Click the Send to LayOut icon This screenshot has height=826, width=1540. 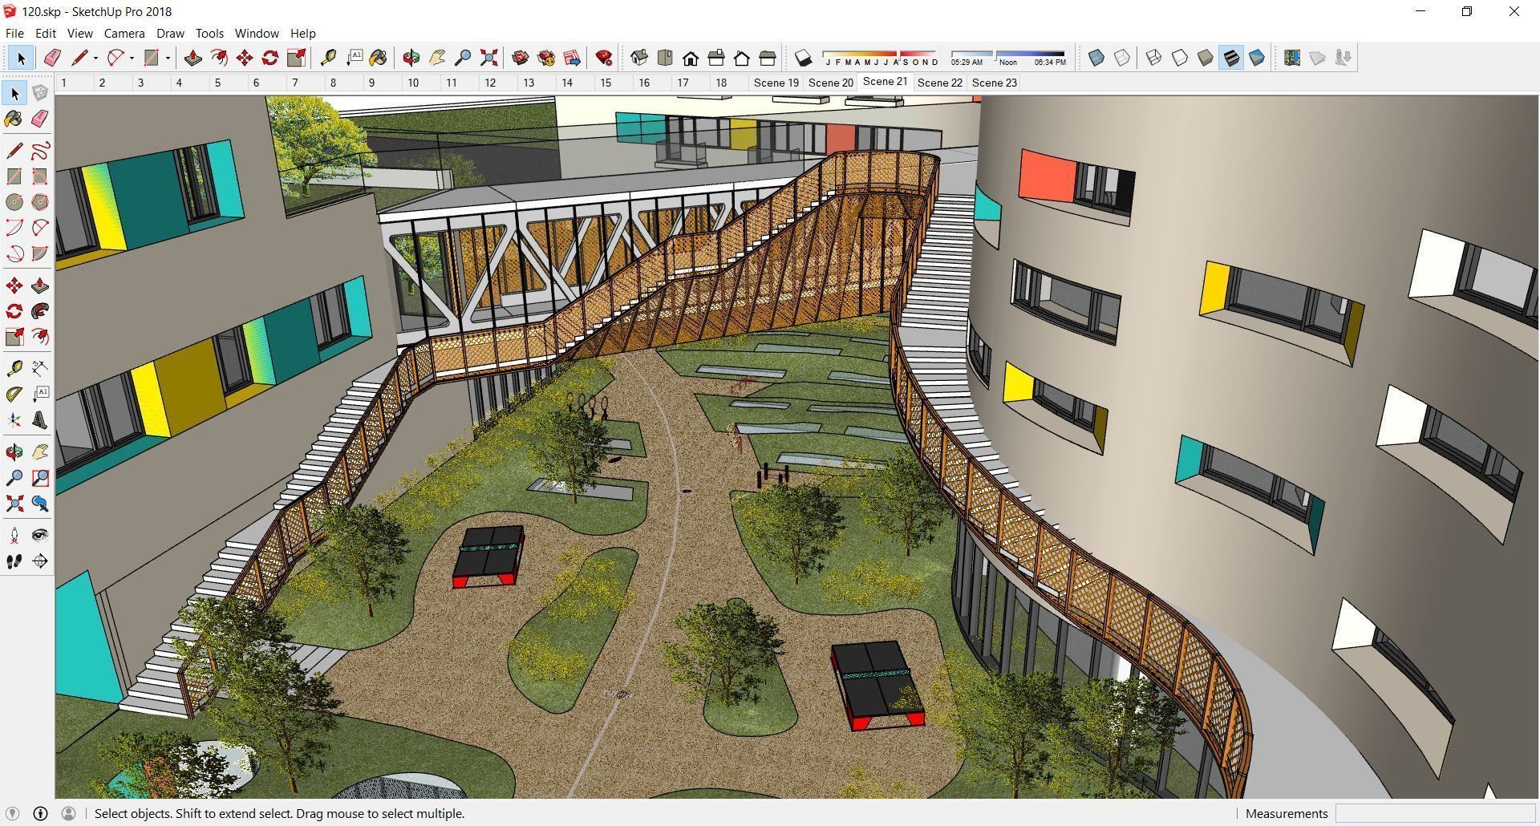tap(572, 58)
